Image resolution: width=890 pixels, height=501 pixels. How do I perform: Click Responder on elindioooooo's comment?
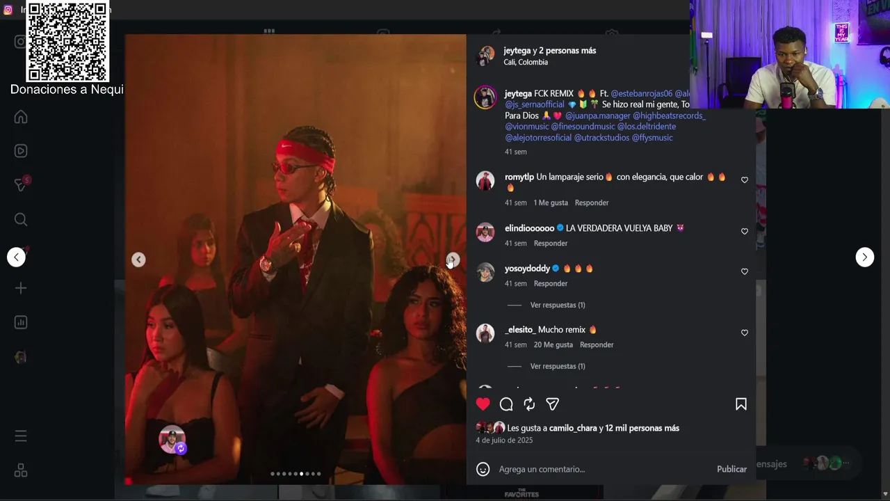551,244
